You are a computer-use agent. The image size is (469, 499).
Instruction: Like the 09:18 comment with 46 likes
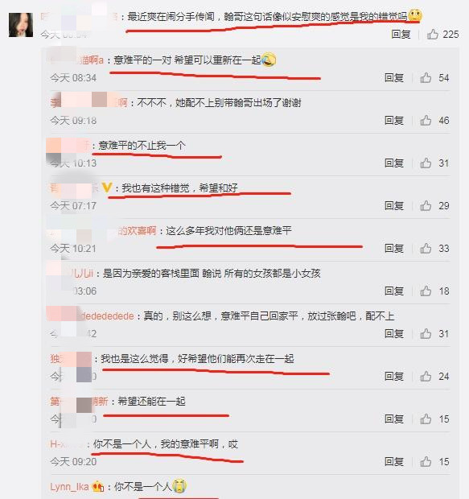pos(426,120)
